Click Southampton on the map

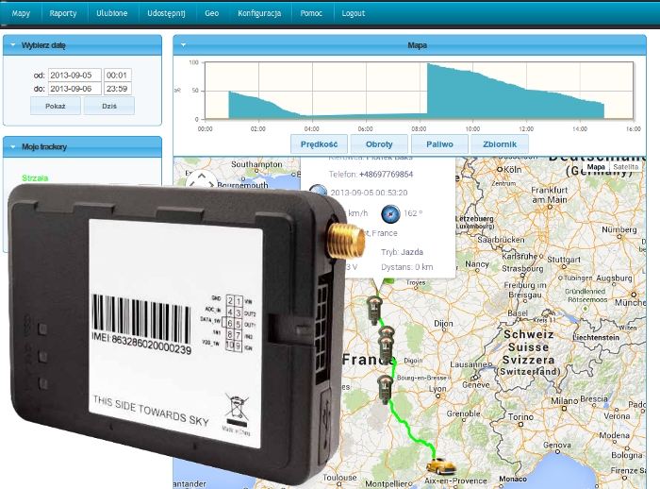pyautogui.click(x=256, y=164)
